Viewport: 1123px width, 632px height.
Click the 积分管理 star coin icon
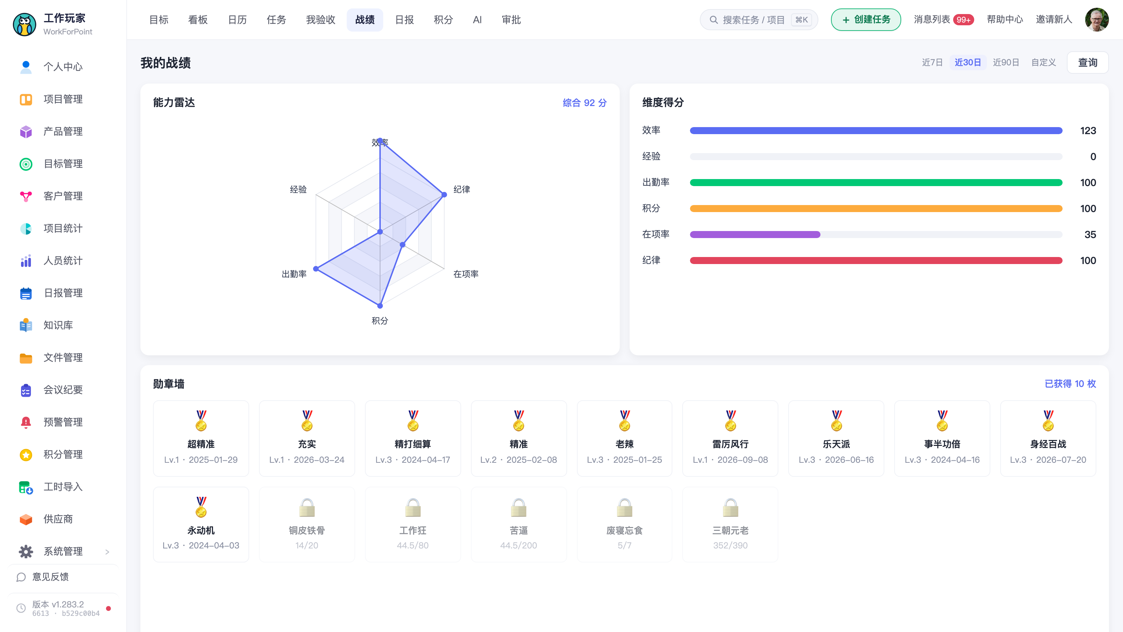click(x=26, y=454)
